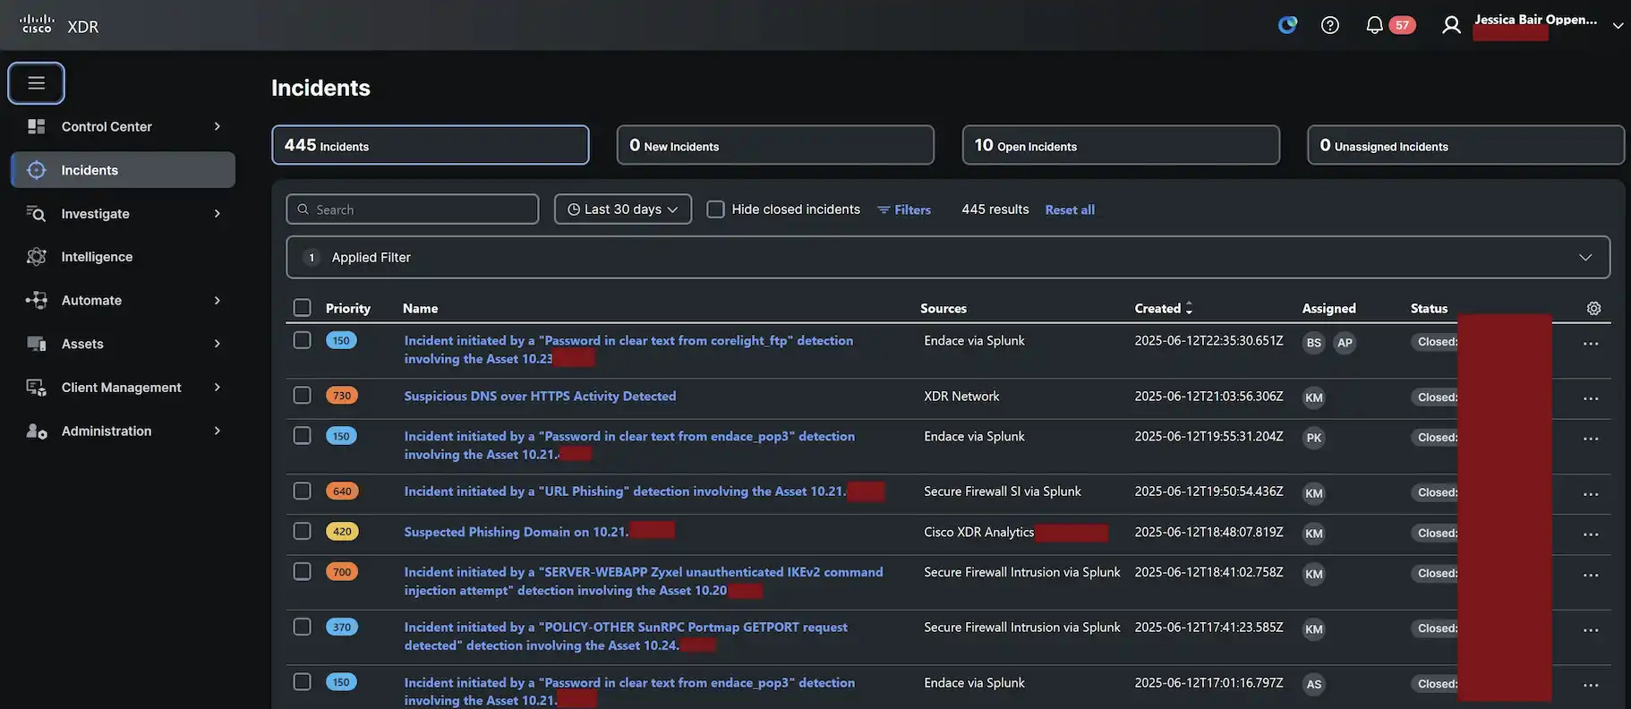The width and height of the screenshot is (1631, 709).
Task: Open actions menu for Suspicious DNS incident
Action: (x=1590, y=398)
